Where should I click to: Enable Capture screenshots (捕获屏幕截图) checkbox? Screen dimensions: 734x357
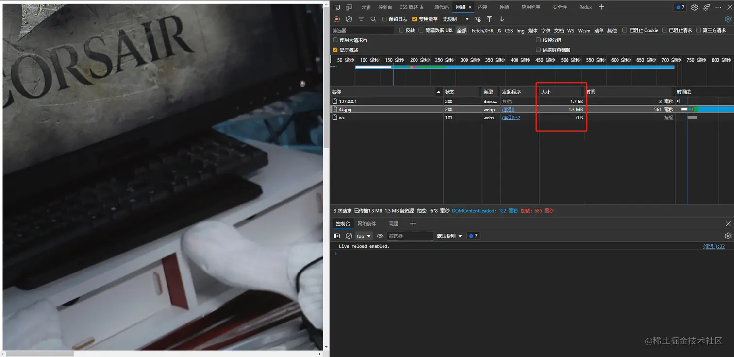(x=538, y=50)
